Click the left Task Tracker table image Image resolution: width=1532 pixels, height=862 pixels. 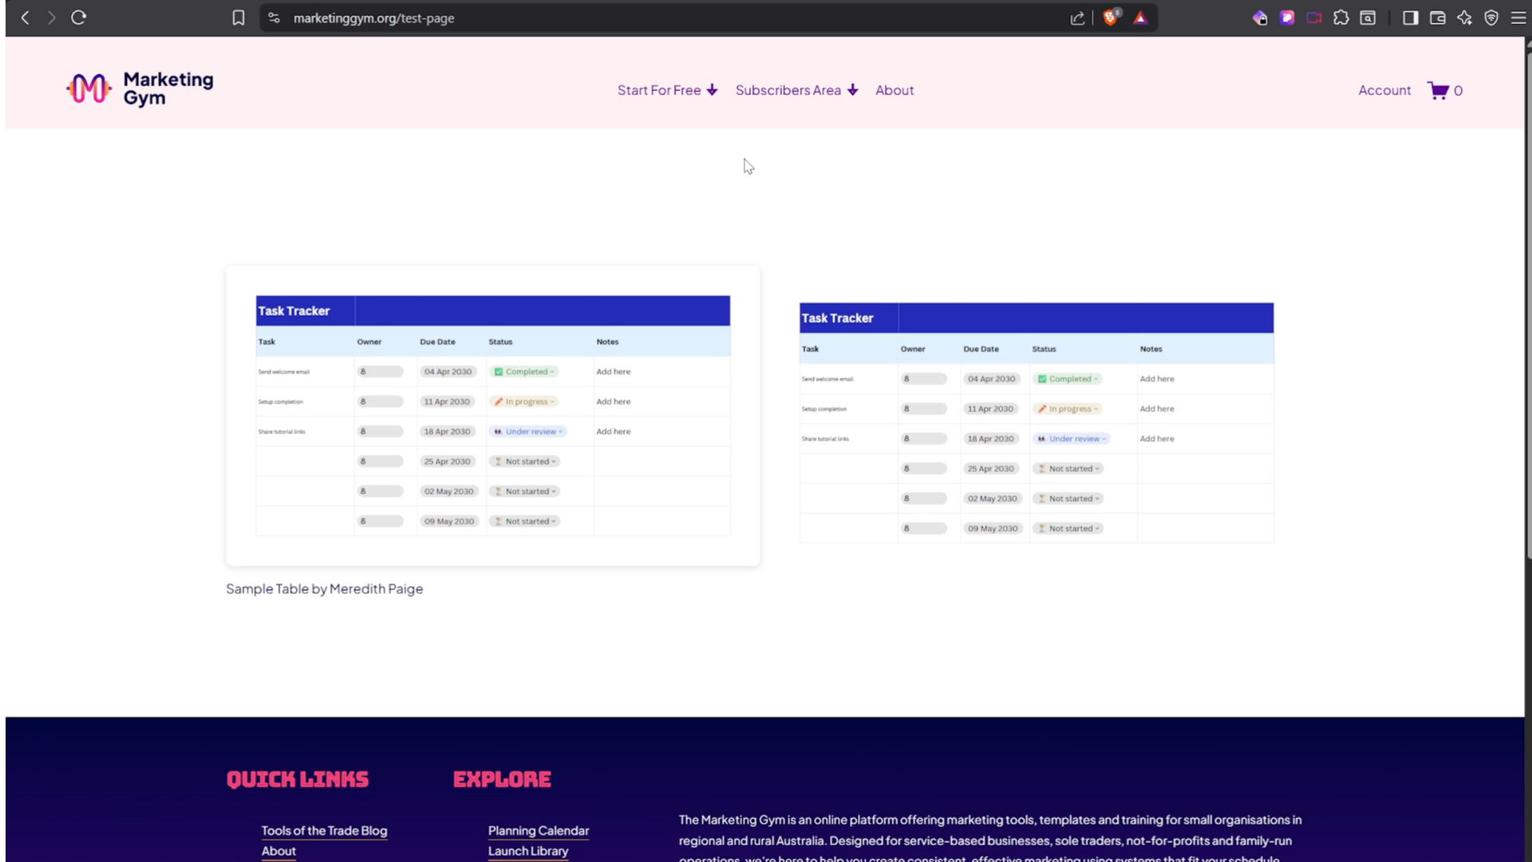(x=492, y=415)
